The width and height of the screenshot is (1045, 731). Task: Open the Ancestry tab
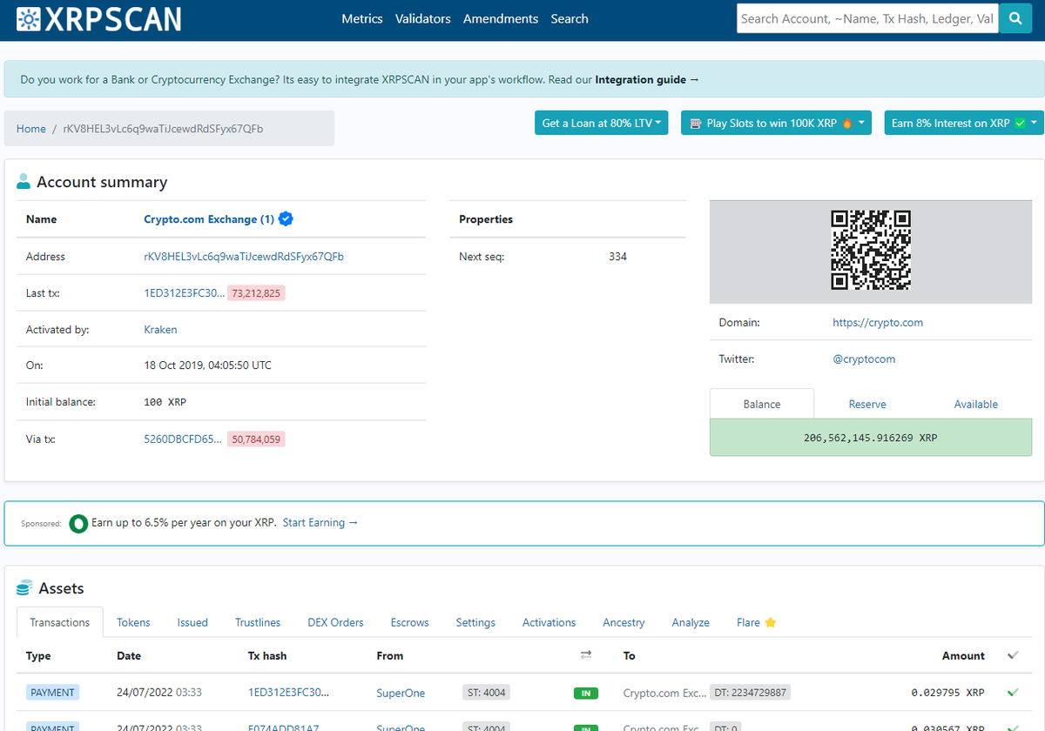(x=624, y=622)
